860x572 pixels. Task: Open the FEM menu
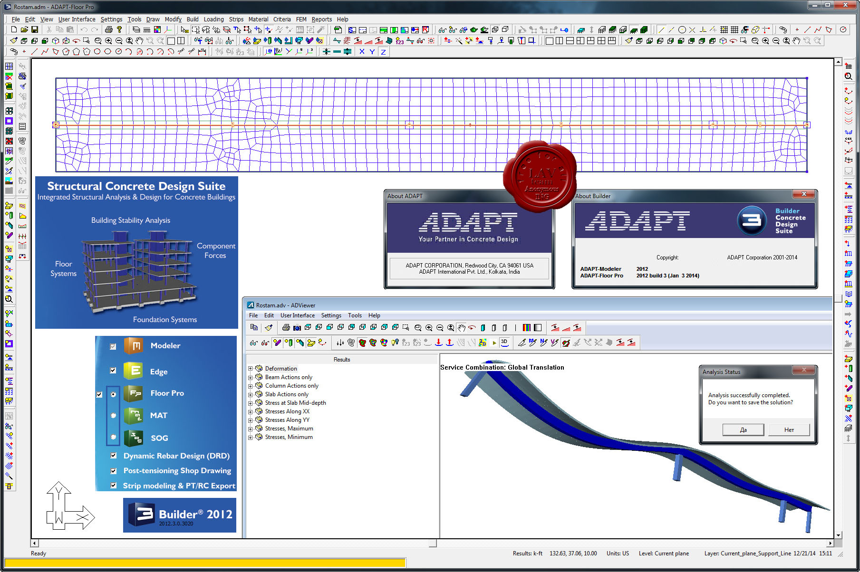[301, 19]
